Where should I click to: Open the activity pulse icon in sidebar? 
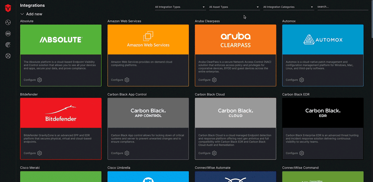pyautogui.click(x=8, y=23)
